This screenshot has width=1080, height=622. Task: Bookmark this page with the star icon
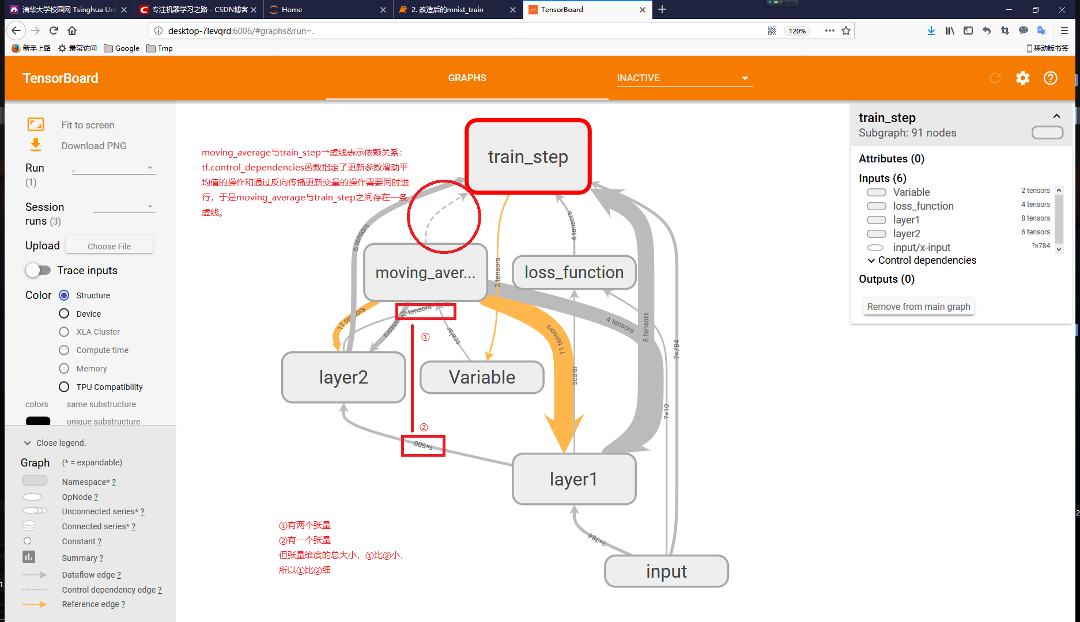tap(845, 31)
